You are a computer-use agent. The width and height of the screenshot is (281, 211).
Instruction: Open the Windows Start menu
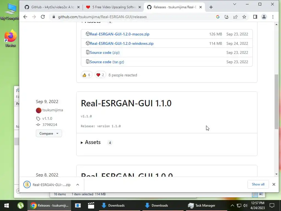click(7, 206)
